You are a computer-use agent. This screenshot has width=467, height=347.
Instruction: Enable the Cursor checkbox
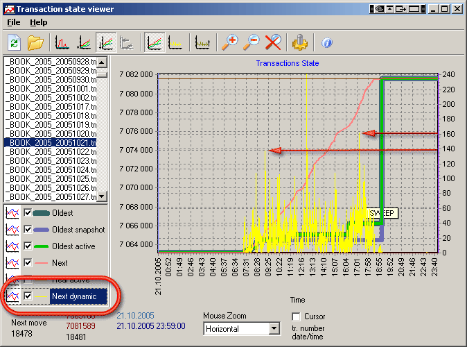pyautogui.click(x=296, y=316)
